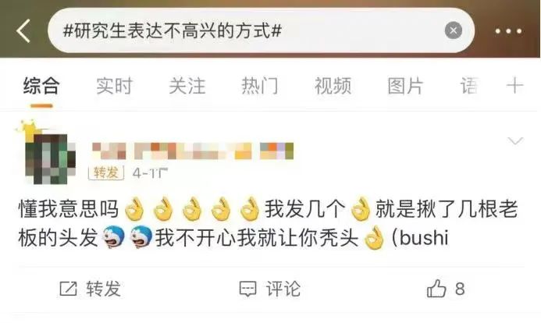This screenshot has height=323, width=541.
Task: Open comments via 评论 bubble icon
Action: [x=247, y=289]
